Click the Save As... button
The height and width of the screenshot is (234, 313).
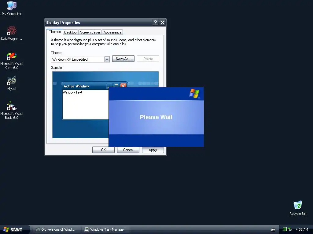coord(123,59)
